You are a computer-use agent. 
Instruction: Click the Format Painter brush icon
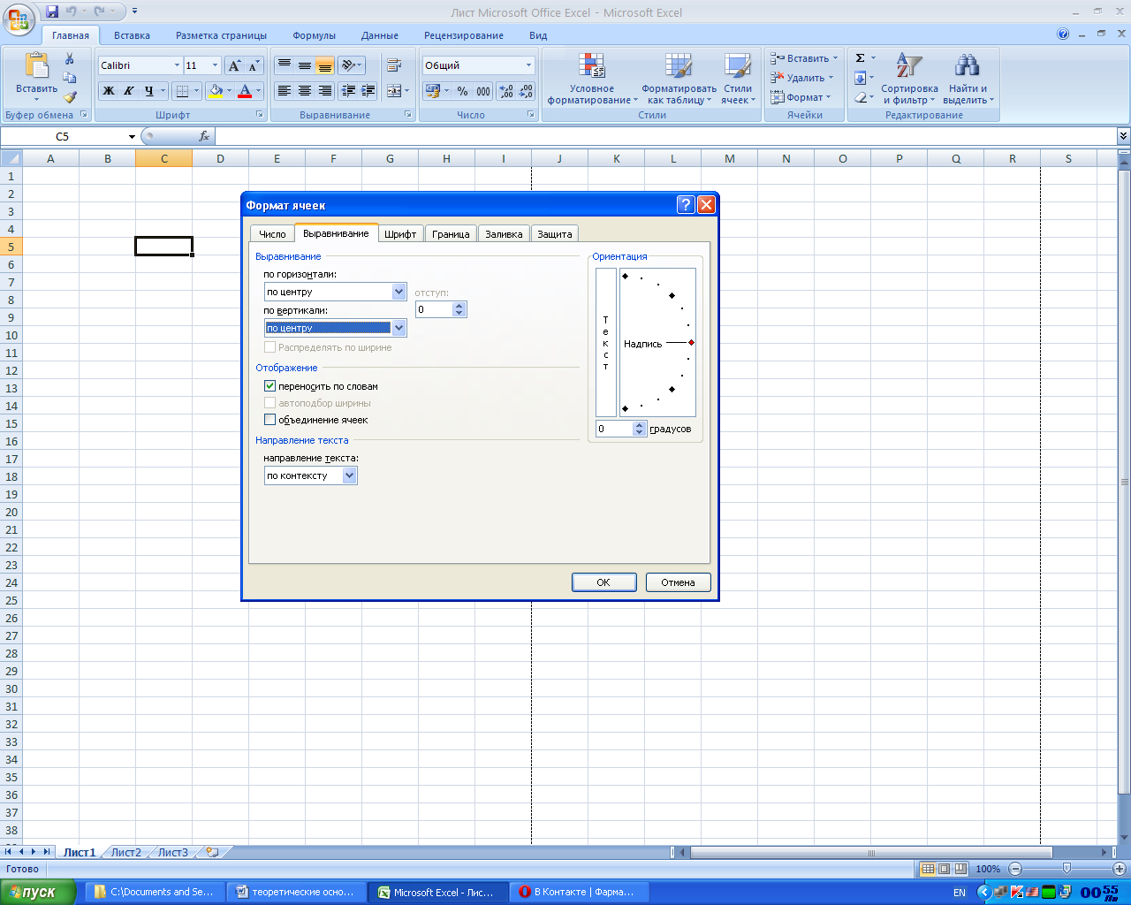(70, 97)
